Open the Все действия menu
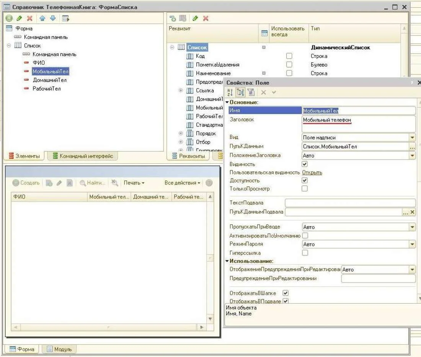 click(x=182, y=183)
